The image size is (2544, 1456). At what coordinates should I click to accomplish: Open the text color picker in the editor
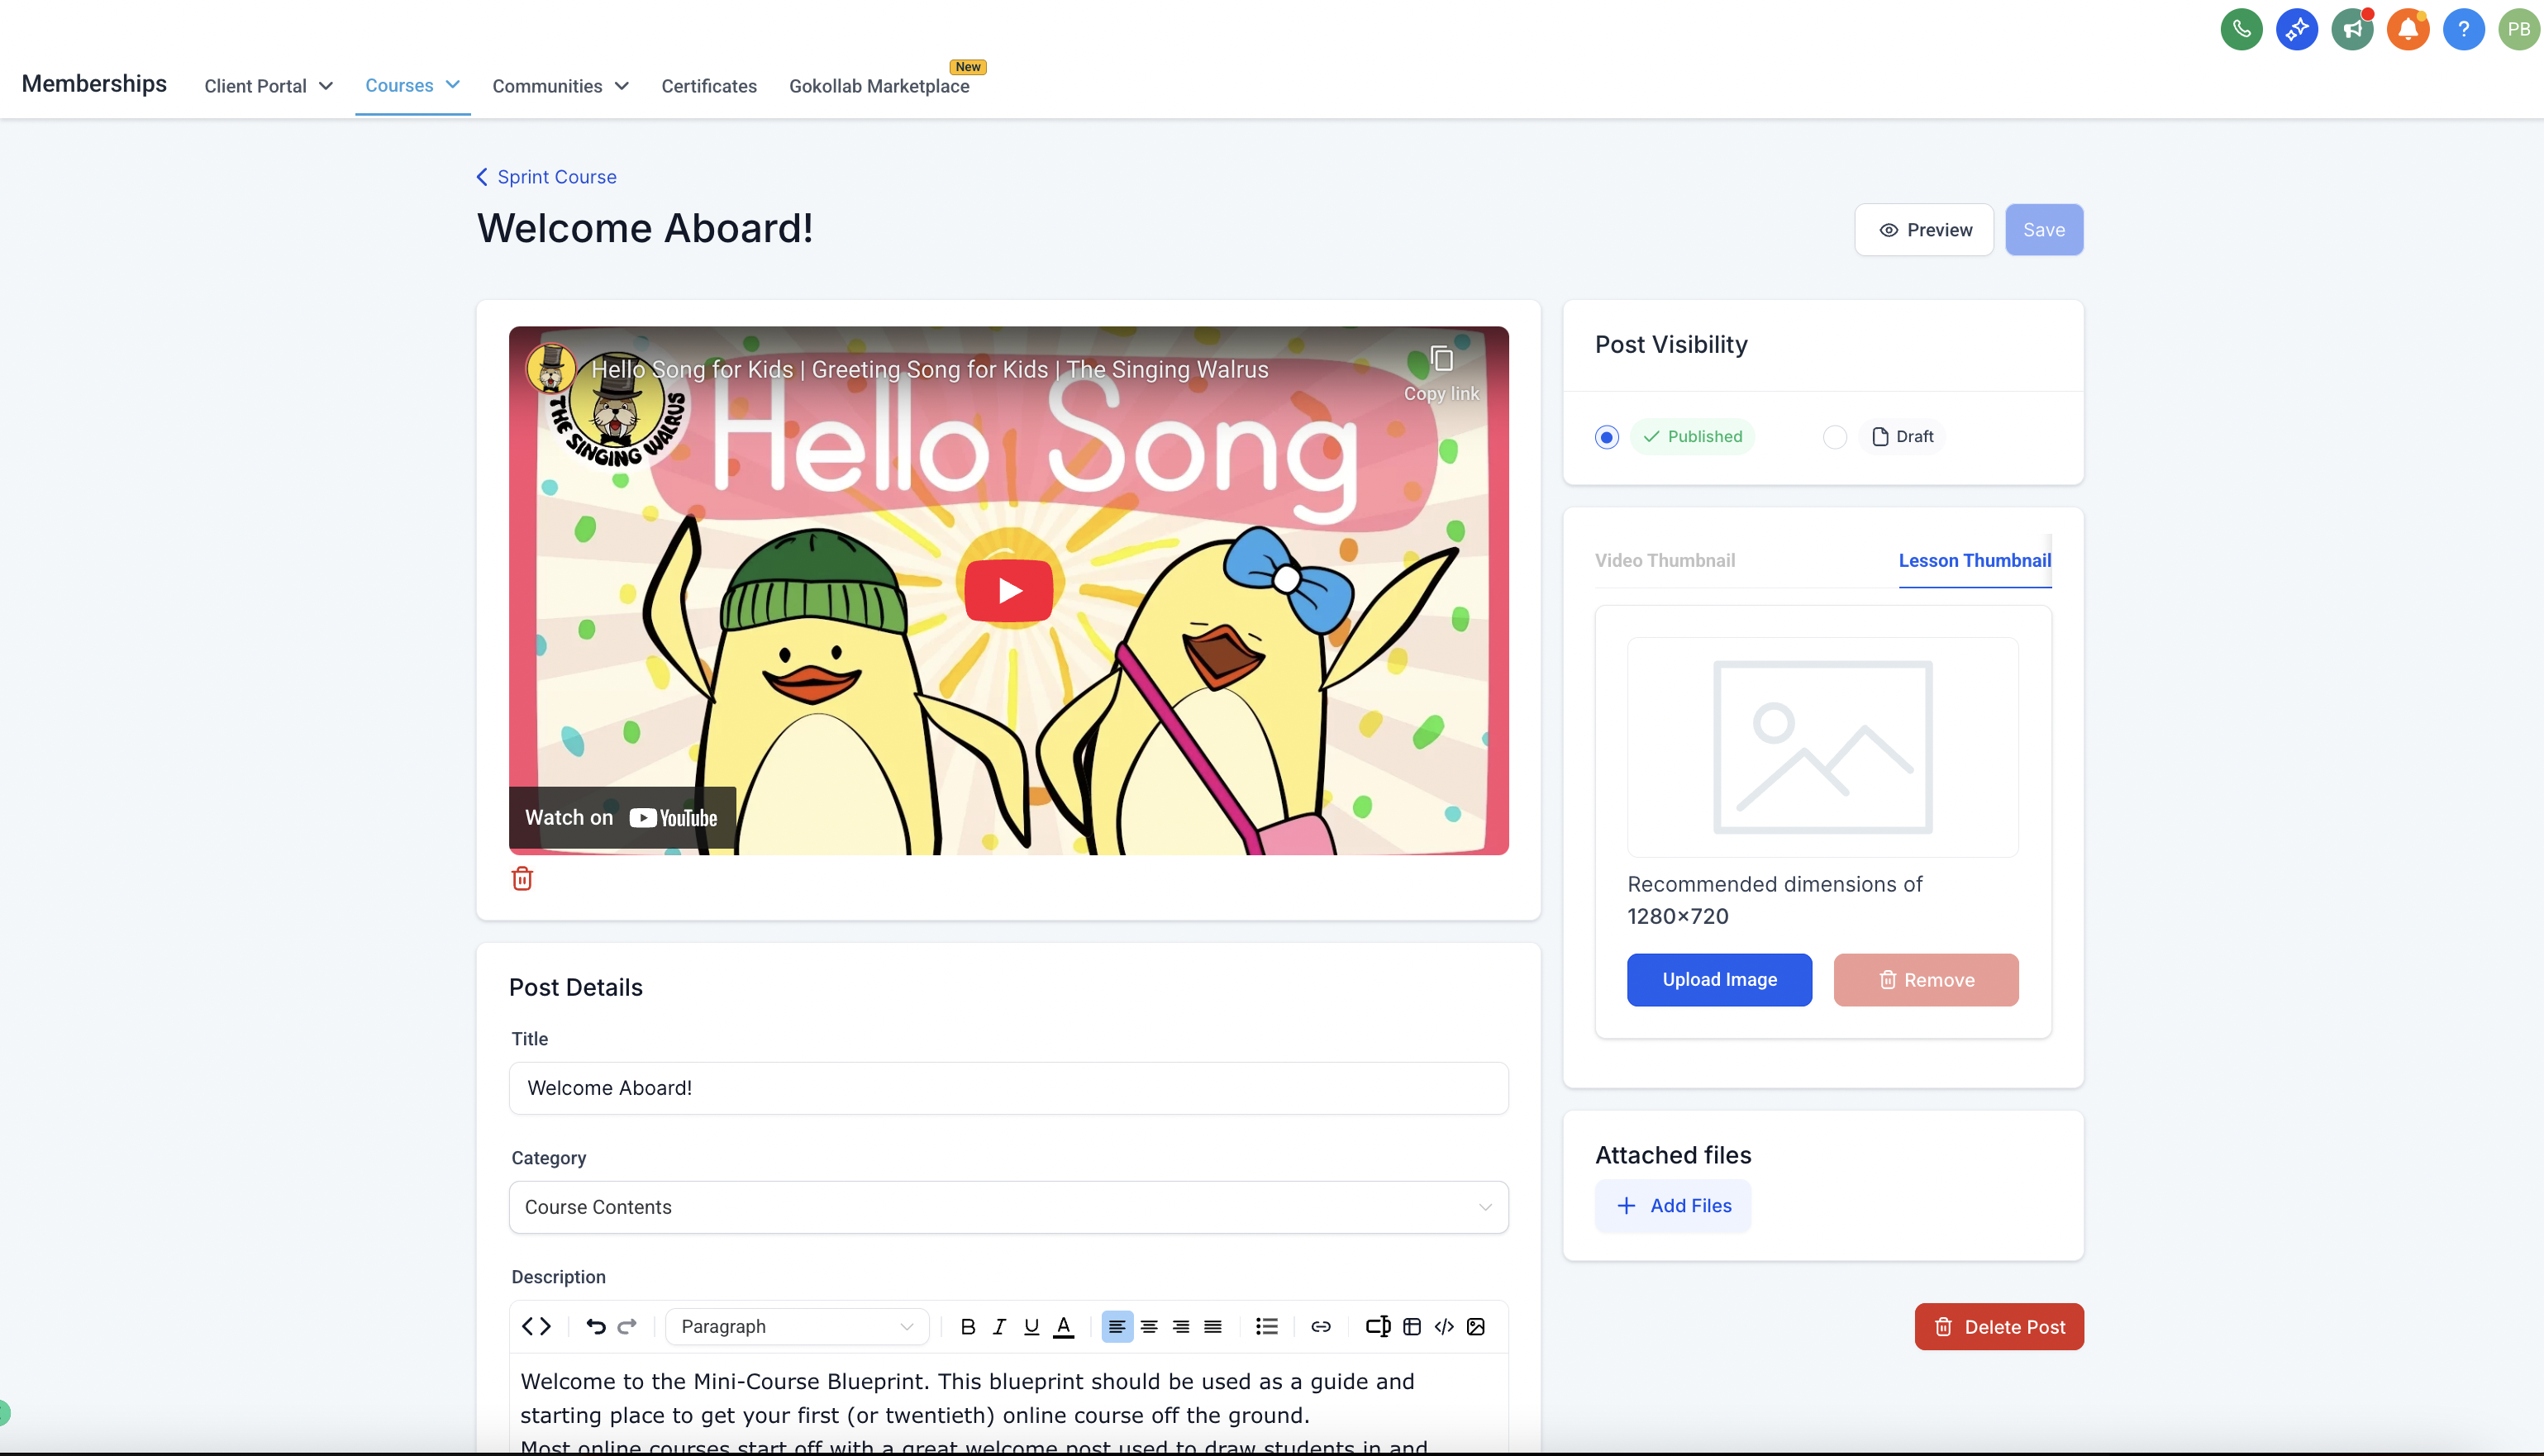1064,1326
